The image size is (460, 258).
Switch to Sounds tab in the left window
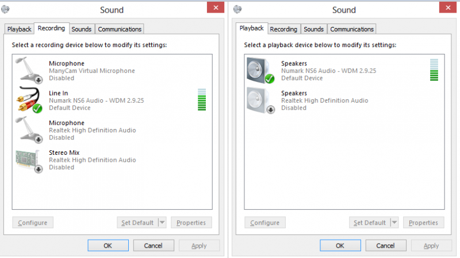(x=82, y=29)
